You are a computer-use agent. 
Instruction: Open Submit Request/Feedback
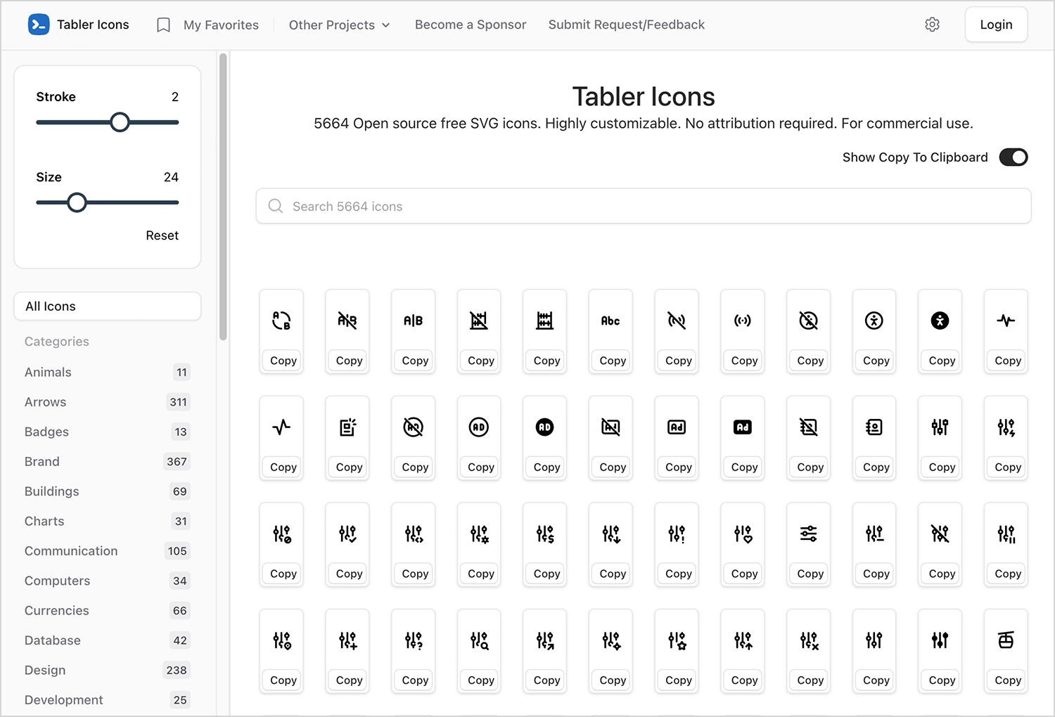627,25
